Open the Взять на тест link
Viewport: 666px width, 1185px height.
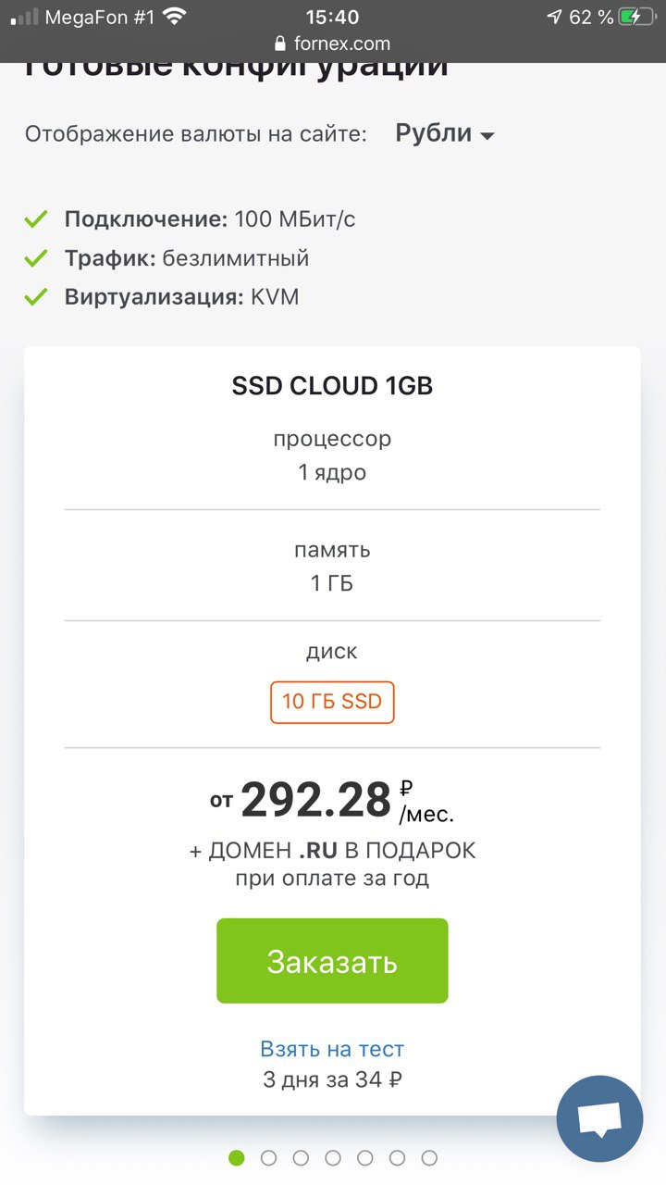pyautogui.click(x=332, y=1049)
